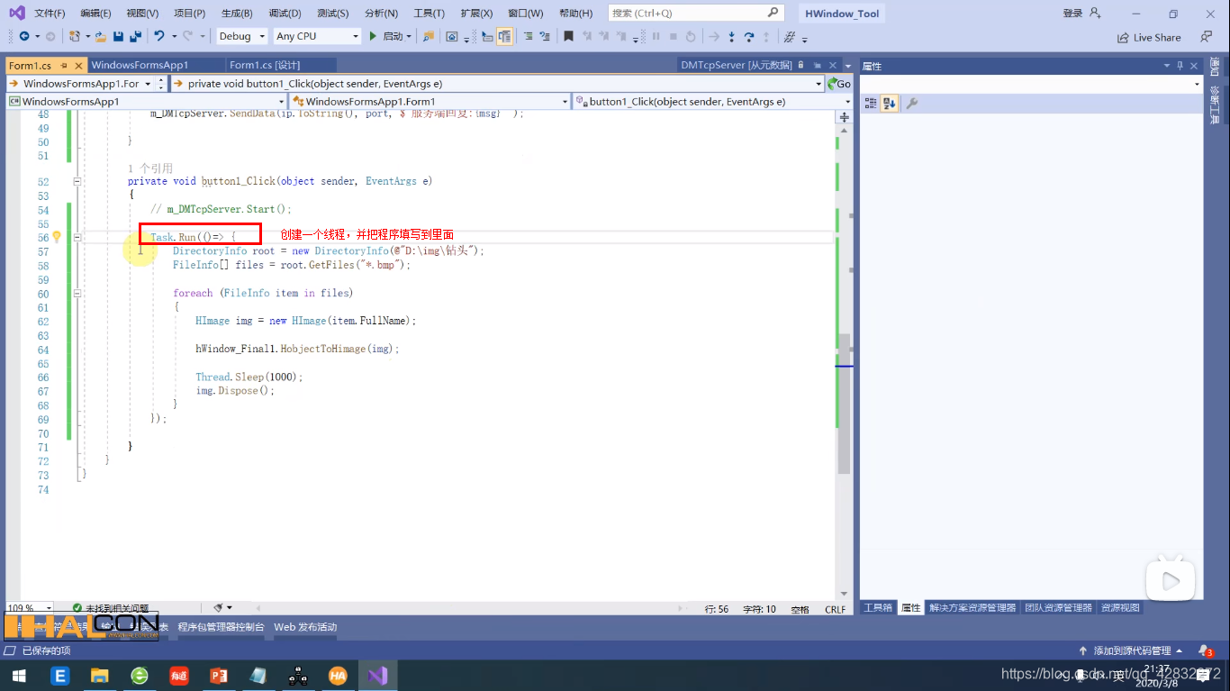Screen dimensions: 1230x691
Task: Open the 程序包管理器控制台 panel tab
Action: tap(222, 627)
